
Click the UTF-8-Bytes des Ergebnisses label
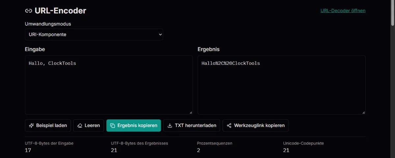140,144
